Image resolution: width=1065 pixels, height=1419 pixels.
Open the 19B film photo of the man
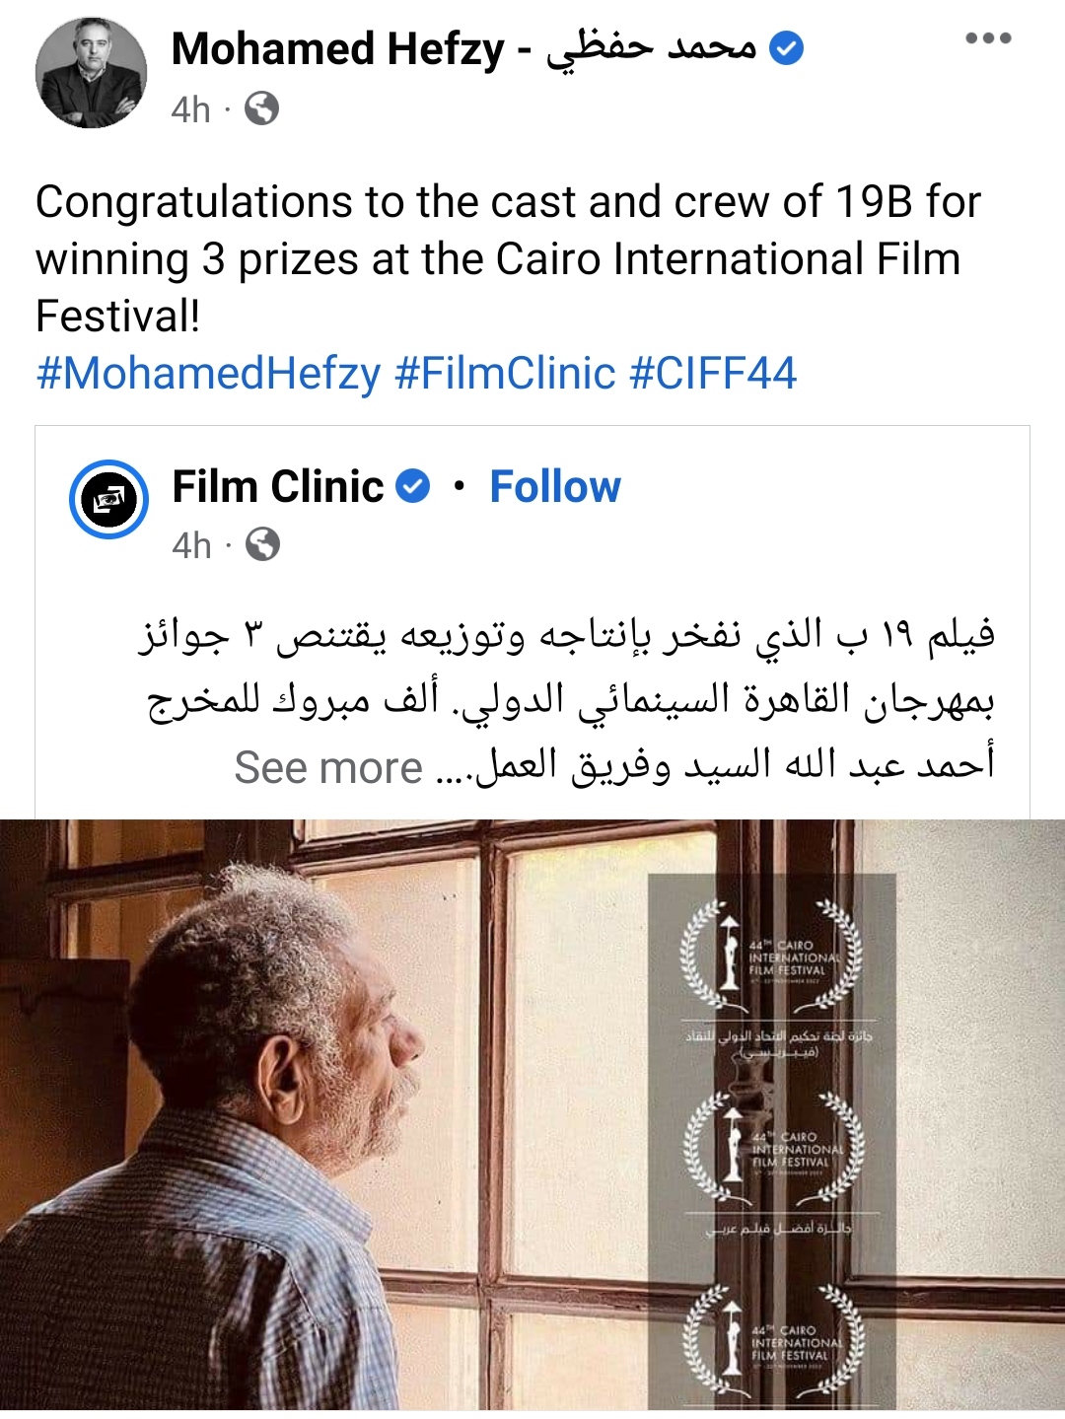point(296,1114)
